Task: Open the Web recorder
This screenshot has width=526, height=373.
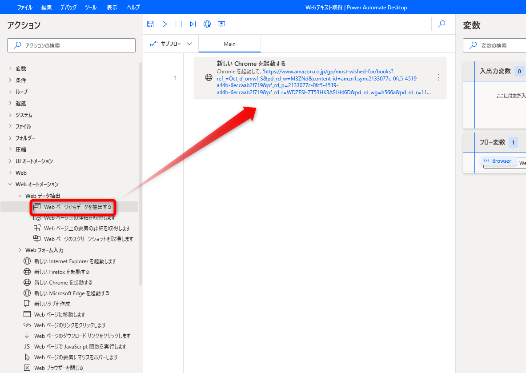Action: (x=207, y=24)
